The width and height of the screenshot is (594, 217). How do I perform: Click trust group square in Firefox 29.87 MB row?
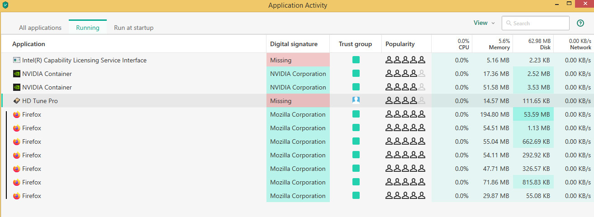click(x=356, y=195)
